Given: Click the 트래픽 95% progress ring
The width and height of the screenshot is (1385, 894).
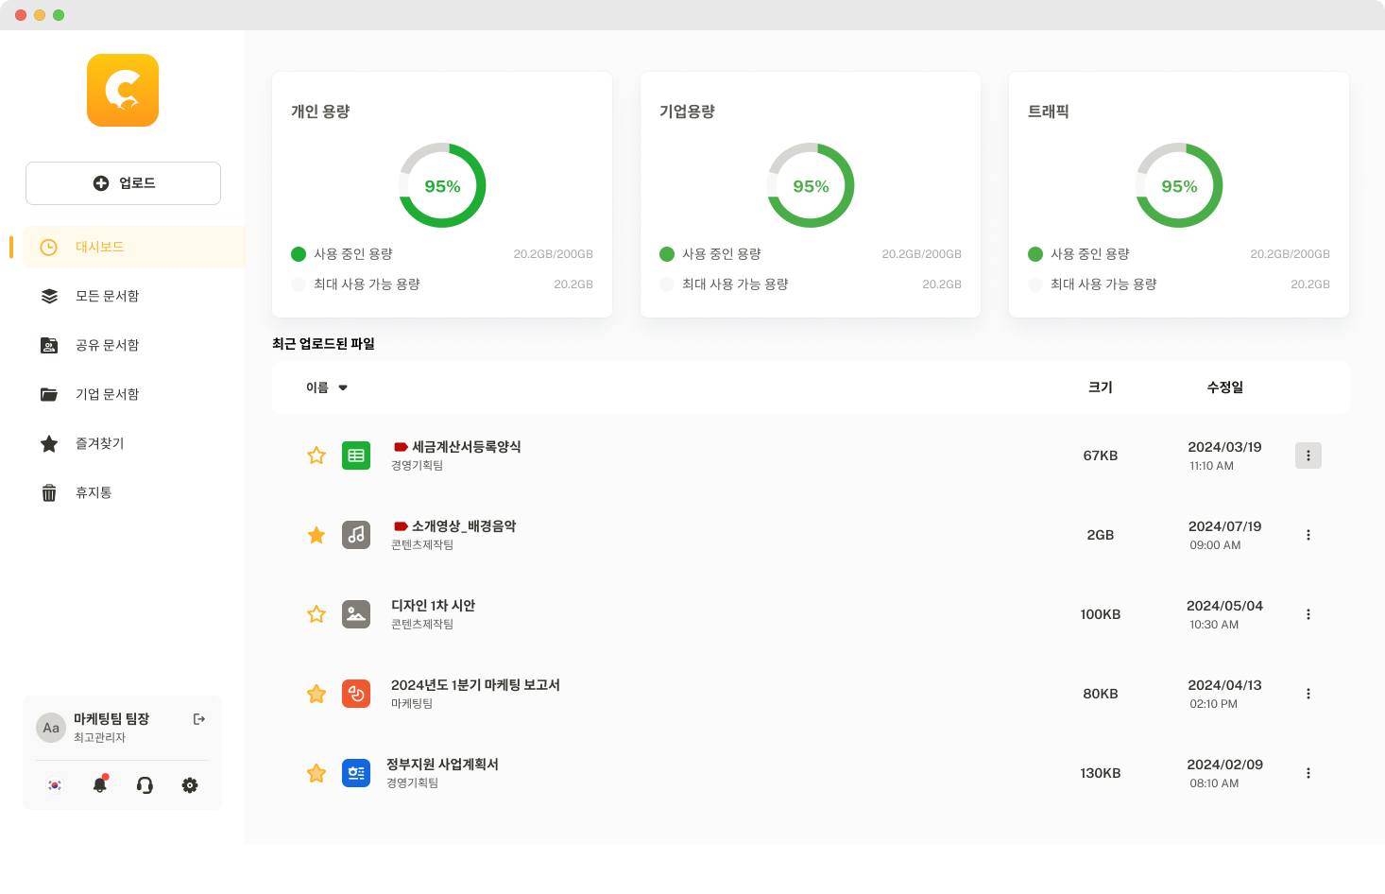Looking at the screenshot, I should pyautogui.click(x=1179, y=185).
